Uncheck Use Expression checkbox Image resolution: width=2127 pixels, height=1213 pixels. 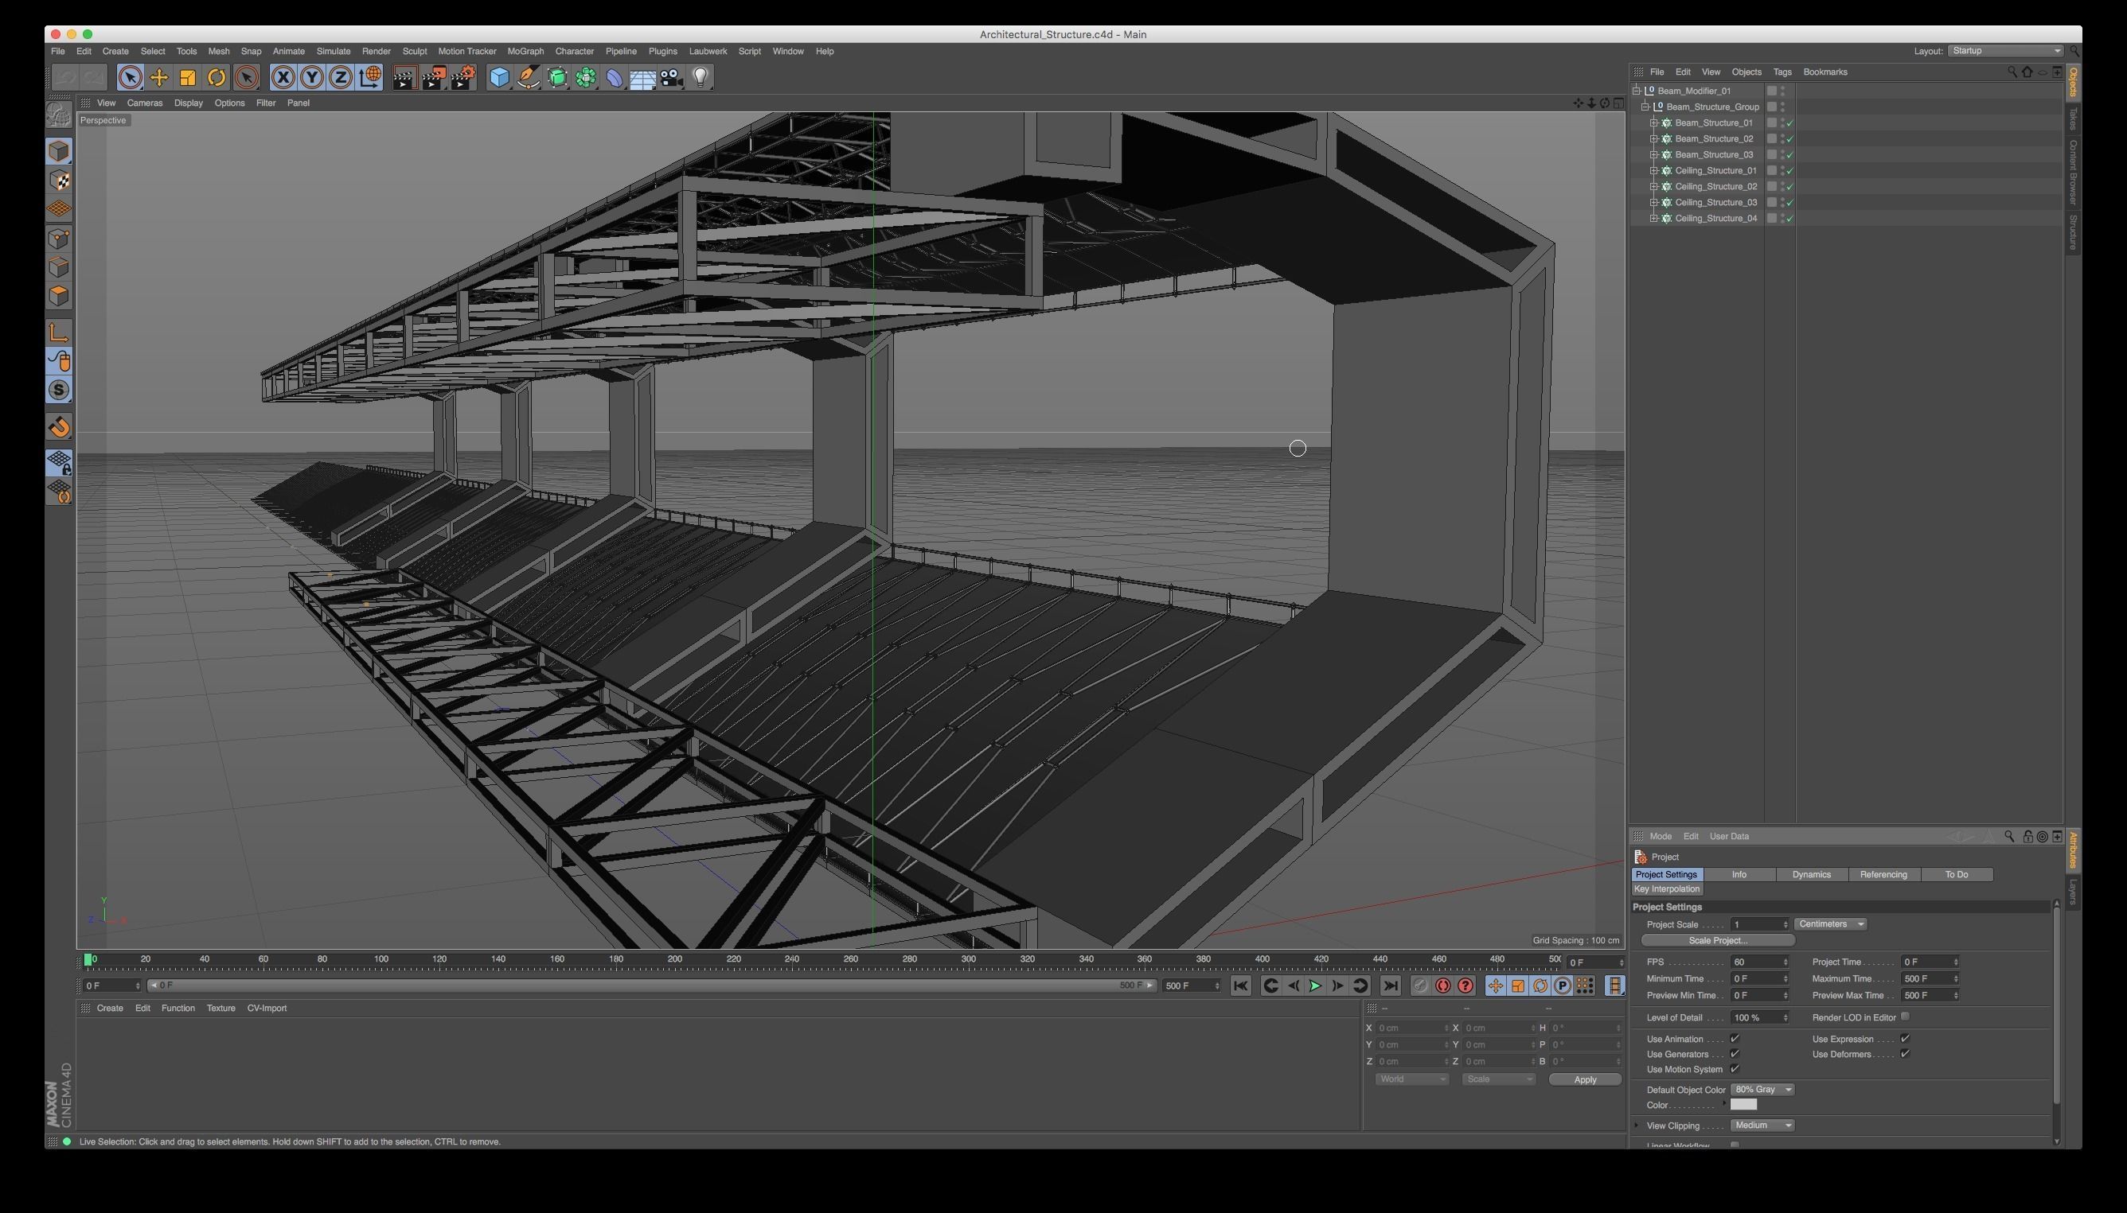1904,1039
